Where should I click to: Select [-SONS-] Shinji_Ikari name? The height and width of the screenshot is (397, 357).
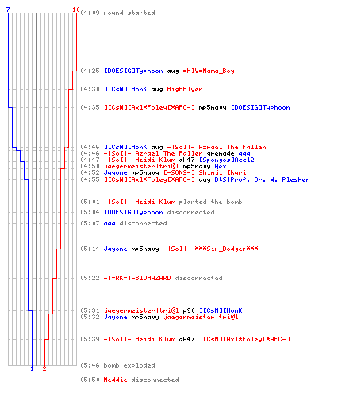pos(205,172)
